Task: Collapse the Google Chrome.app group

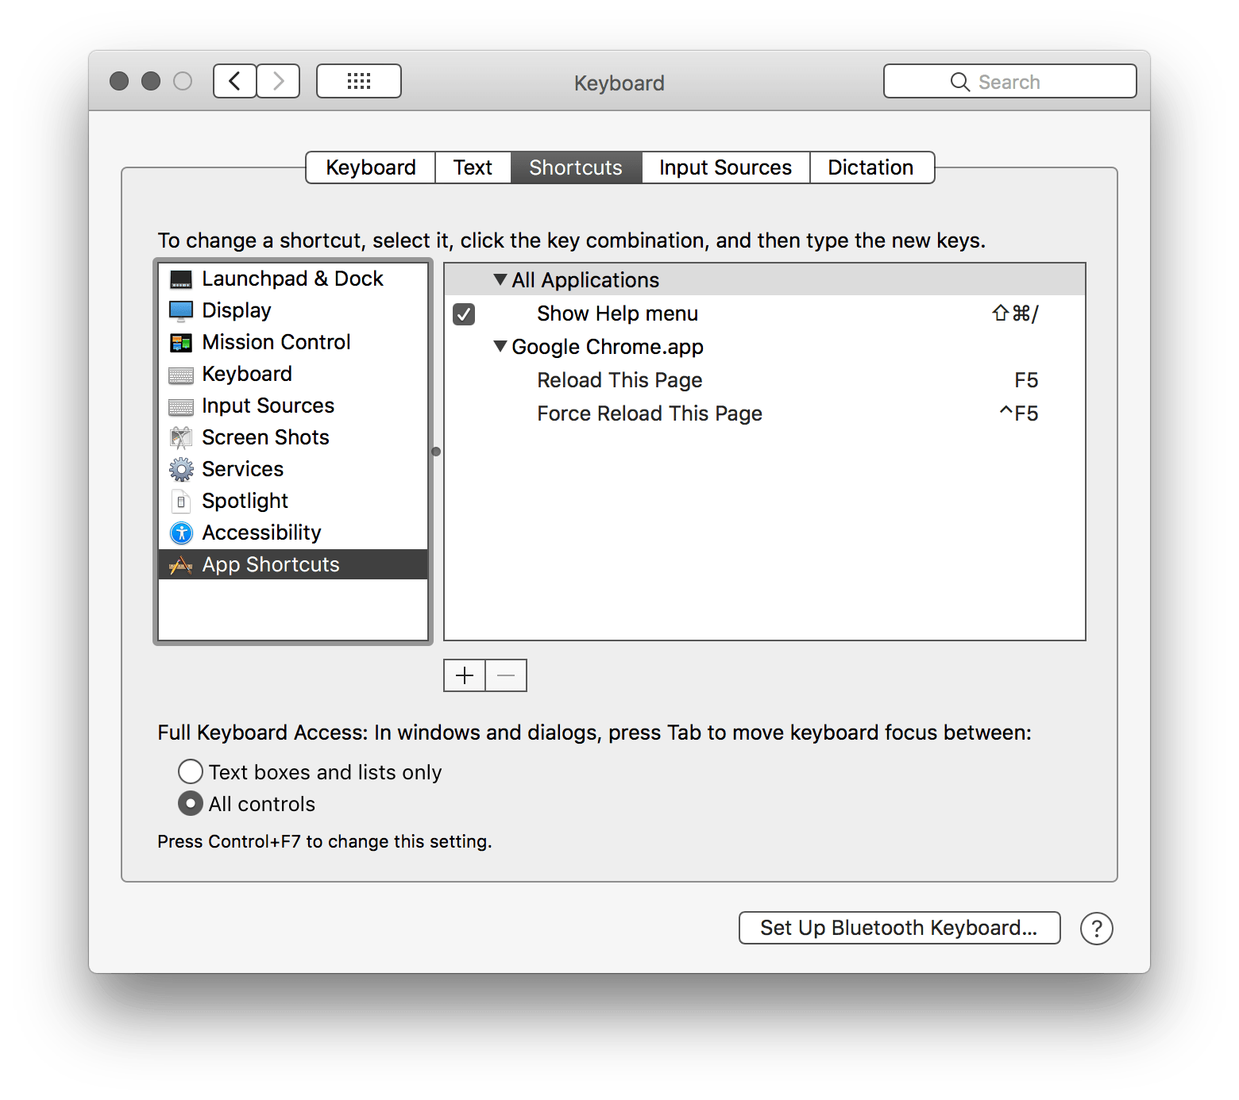Action: [x=500, y=347]
